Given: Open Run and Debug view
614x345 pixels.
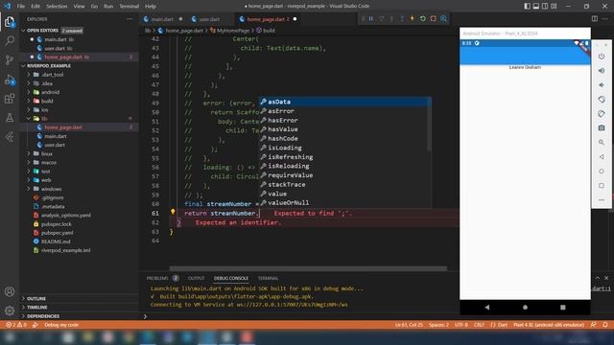Looking at the screenshot, I should 10,80.
